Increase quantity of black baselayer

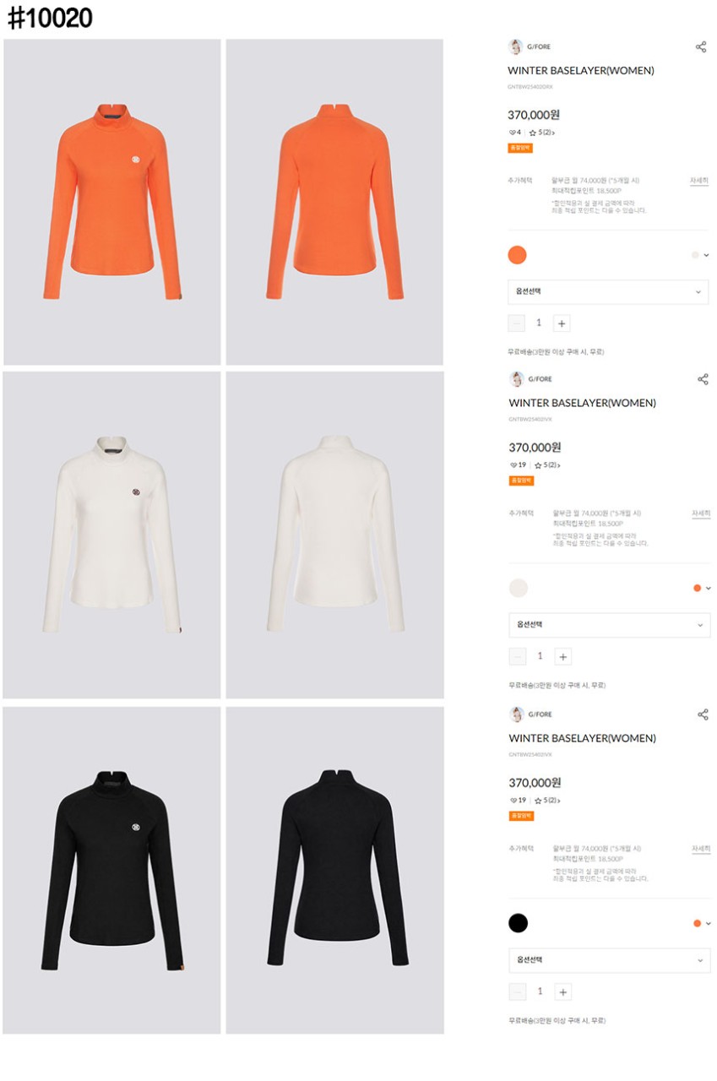[564, 991]
